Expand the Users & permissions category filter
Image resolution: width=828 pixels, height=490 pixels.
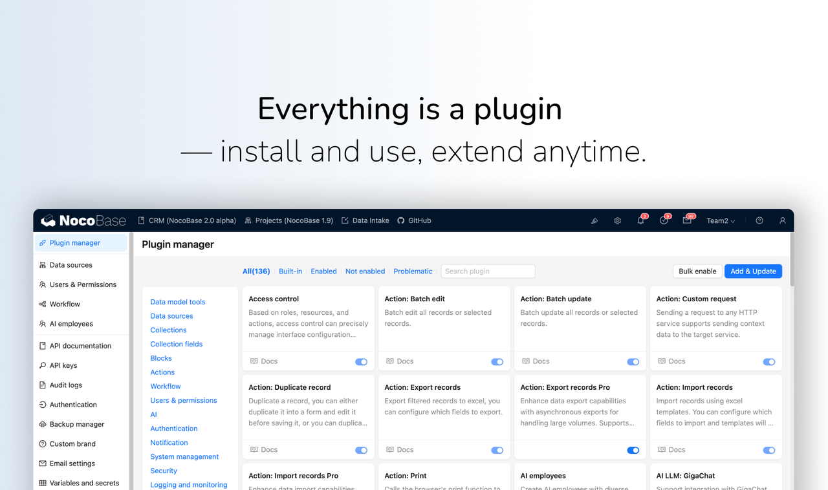(184, 400)
